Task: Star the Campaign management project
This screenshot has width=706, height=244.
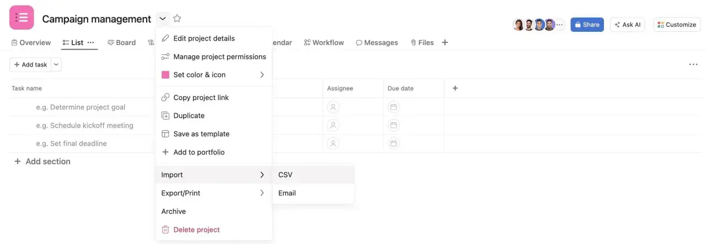Action: (x=177, y=19)
